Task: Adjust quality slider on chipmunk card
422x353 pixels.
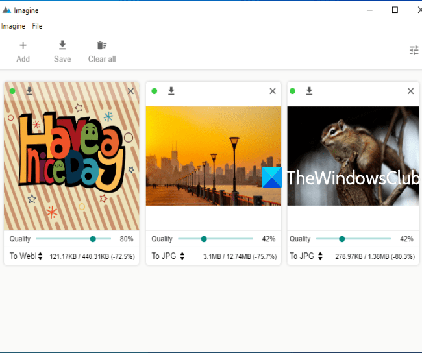Action: point(342,239)
